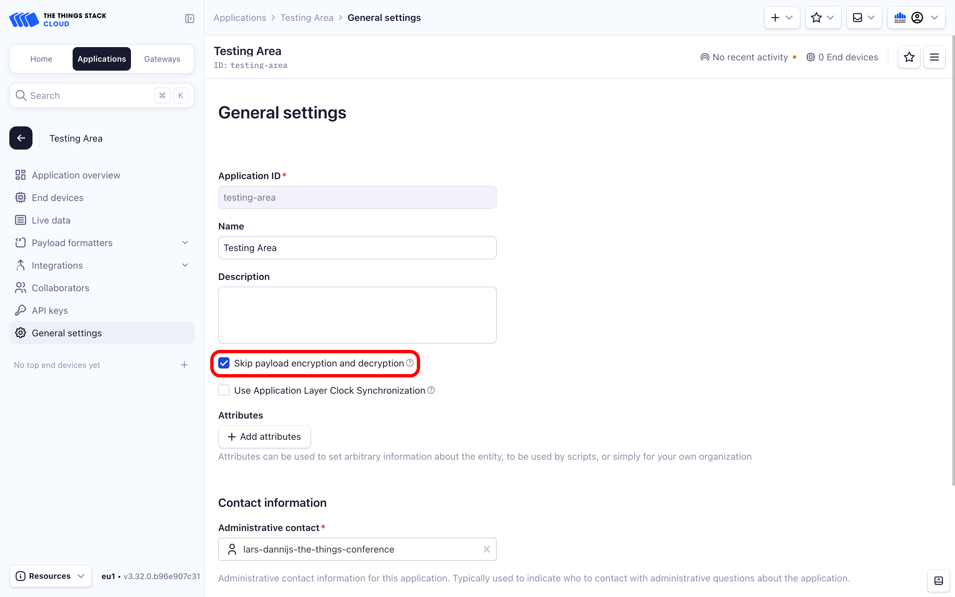Collapse the left sidebar panel
The height and width of the screenshot is (597, 955).
189,18
